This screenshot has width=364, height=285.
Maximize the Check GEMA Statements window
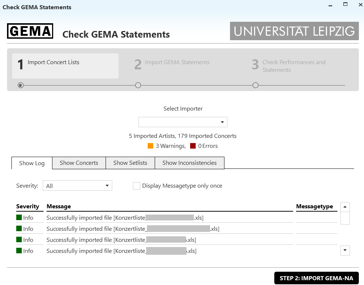(x=345, y=5)
